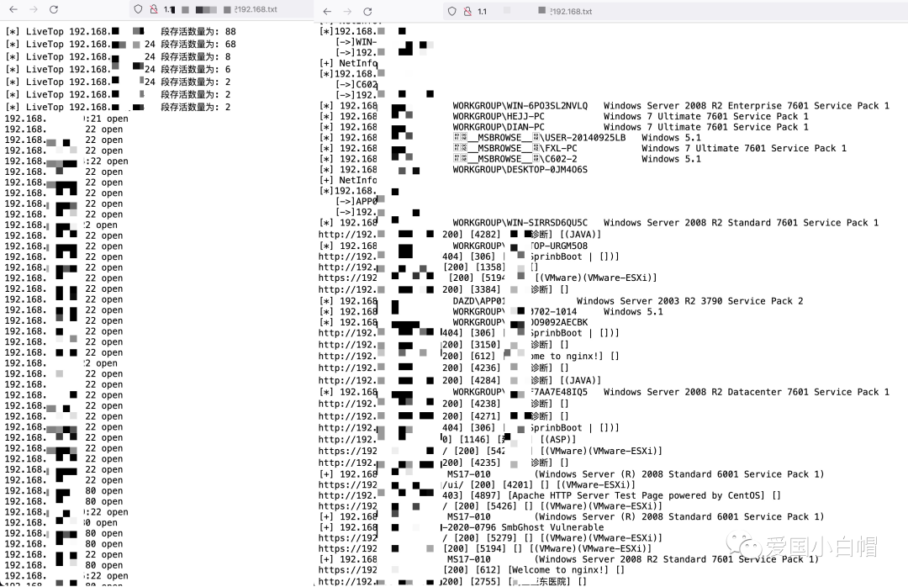Click 'Windows Server 2003 R2 3790 Service Pack 2'

tap(689, 301)
